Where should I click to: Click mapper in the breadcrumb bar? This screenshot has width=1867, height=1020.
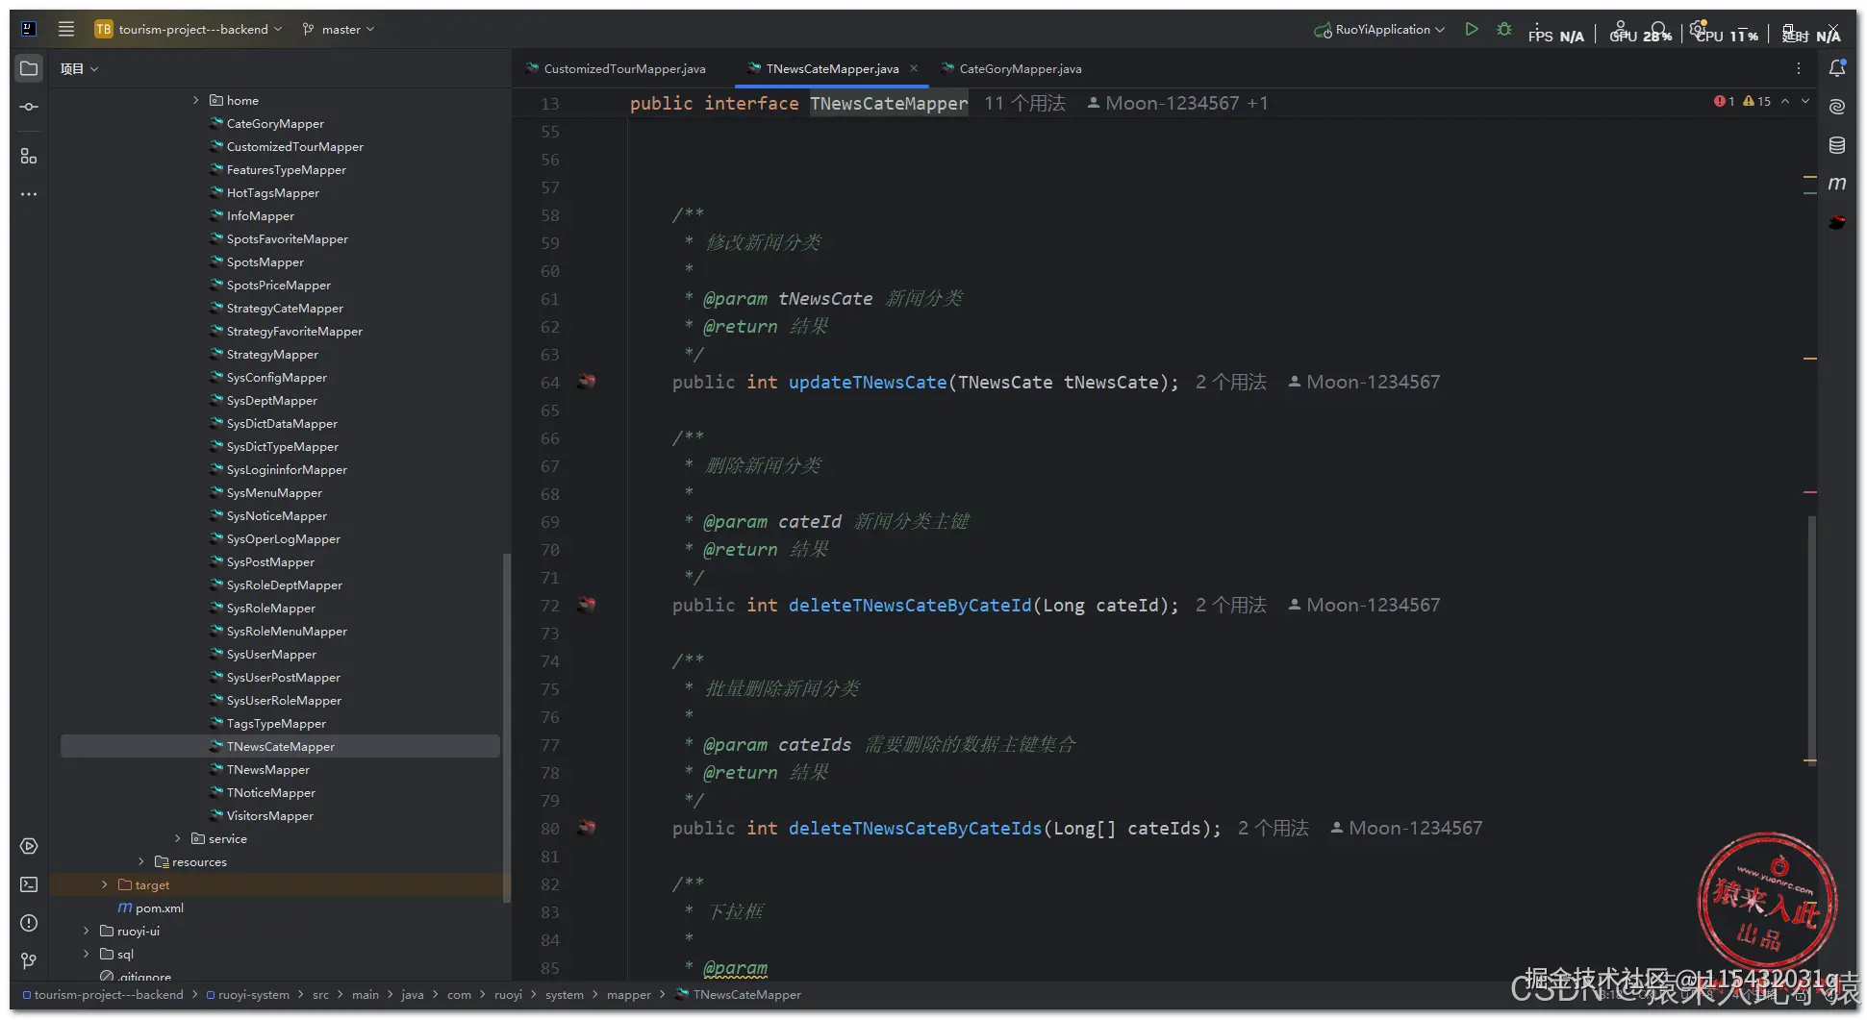coord(629,995)
